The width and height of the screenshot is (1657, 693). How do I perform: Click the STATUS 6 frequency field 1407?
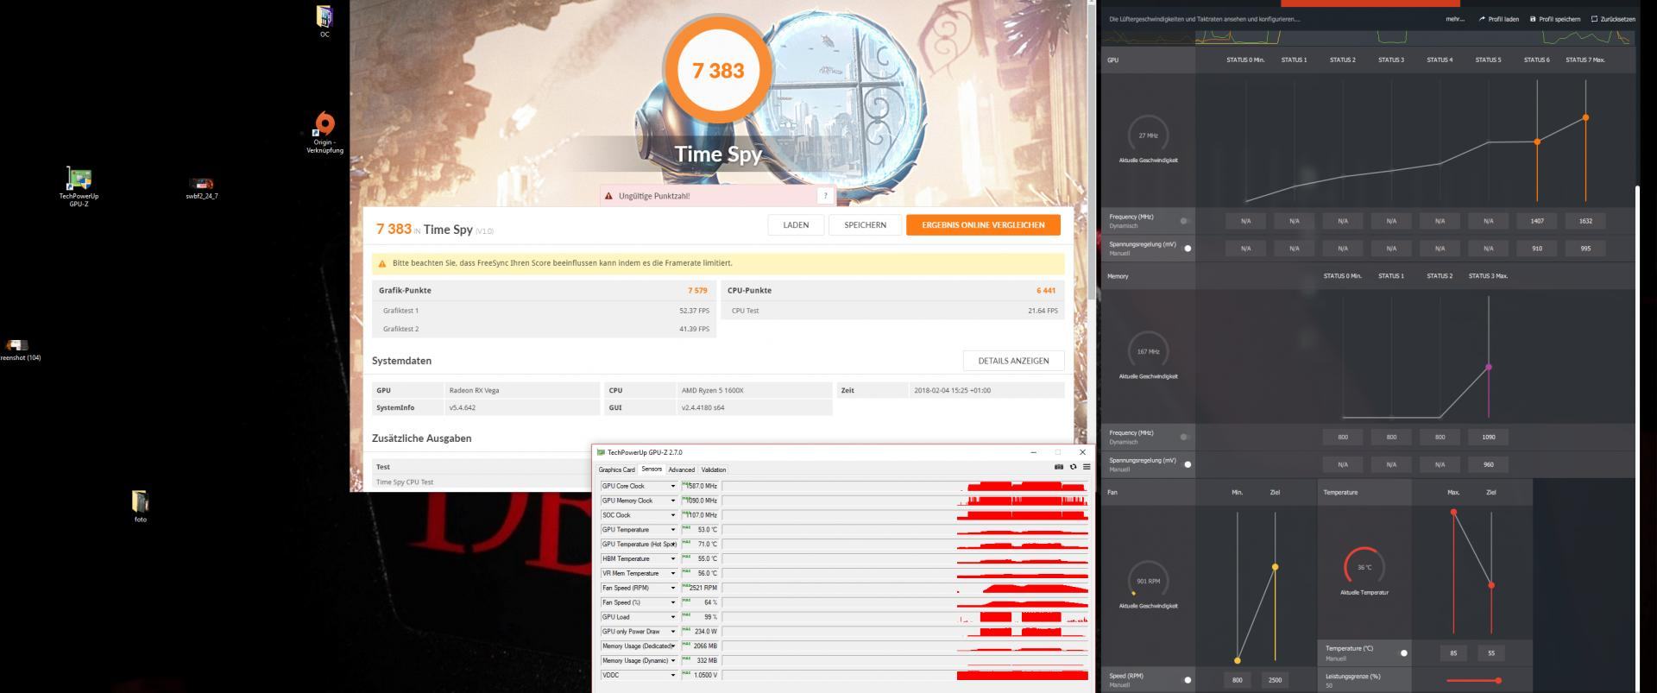(x=1537, y=221)
